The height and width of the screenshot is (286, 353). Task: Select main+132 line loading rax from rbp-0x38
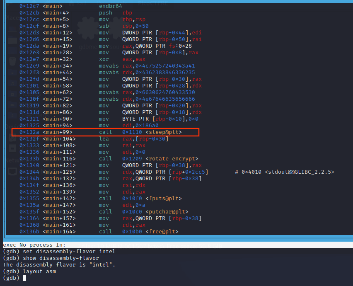[x=111, y=179]
